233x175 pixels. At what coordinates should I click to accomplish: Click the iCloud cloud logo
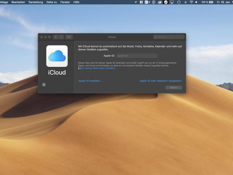[x=57, y=56]
